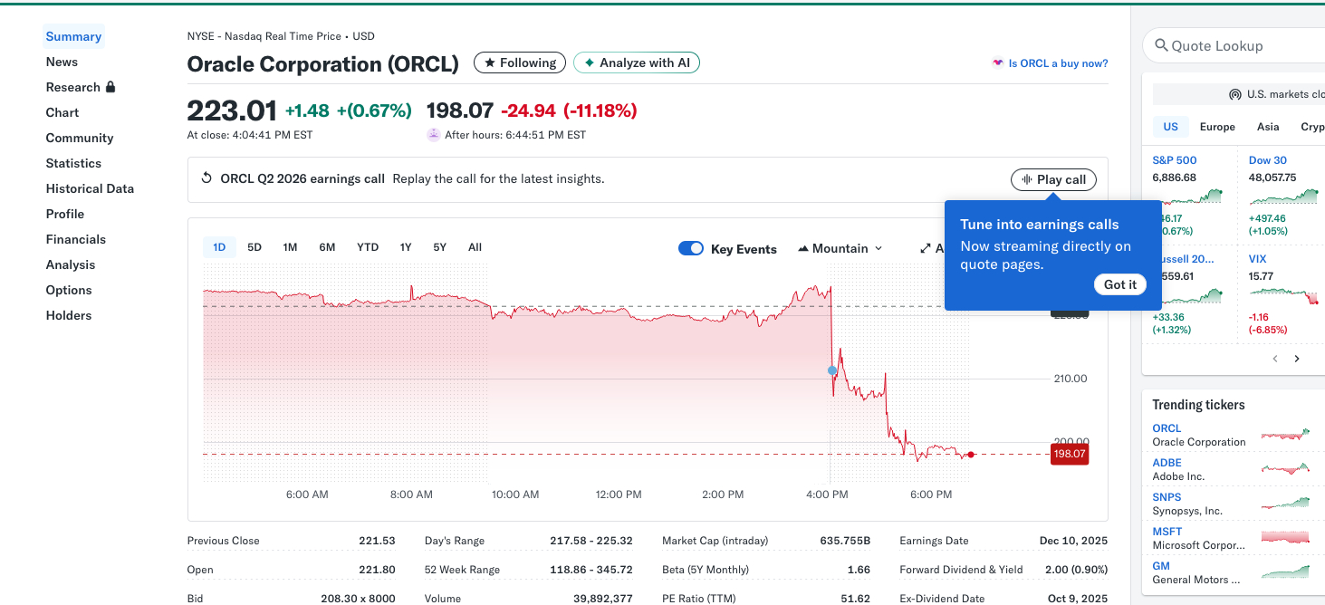Click the replay icon beside ORCL Q2 2026 earnings call
This screenshot has height=605, width=1325.
206,178
